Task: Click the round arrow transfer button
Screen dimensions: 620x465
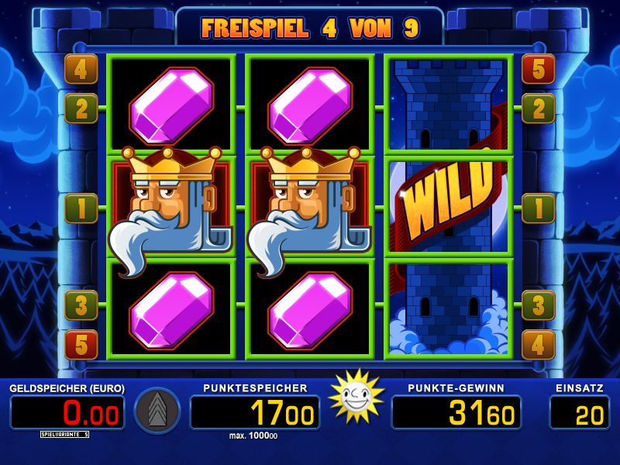Action: coord(157,411)
